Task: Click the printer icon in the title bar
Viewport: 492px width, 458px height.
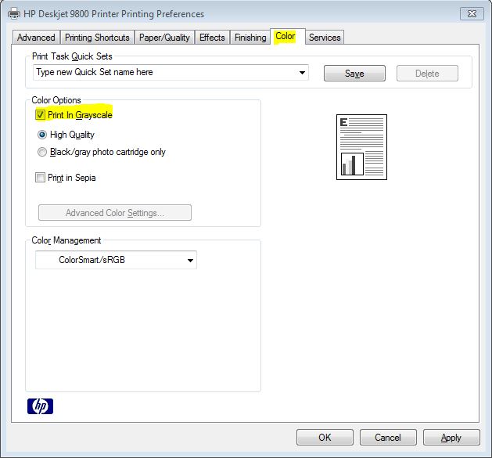Action: coord(14,14)
